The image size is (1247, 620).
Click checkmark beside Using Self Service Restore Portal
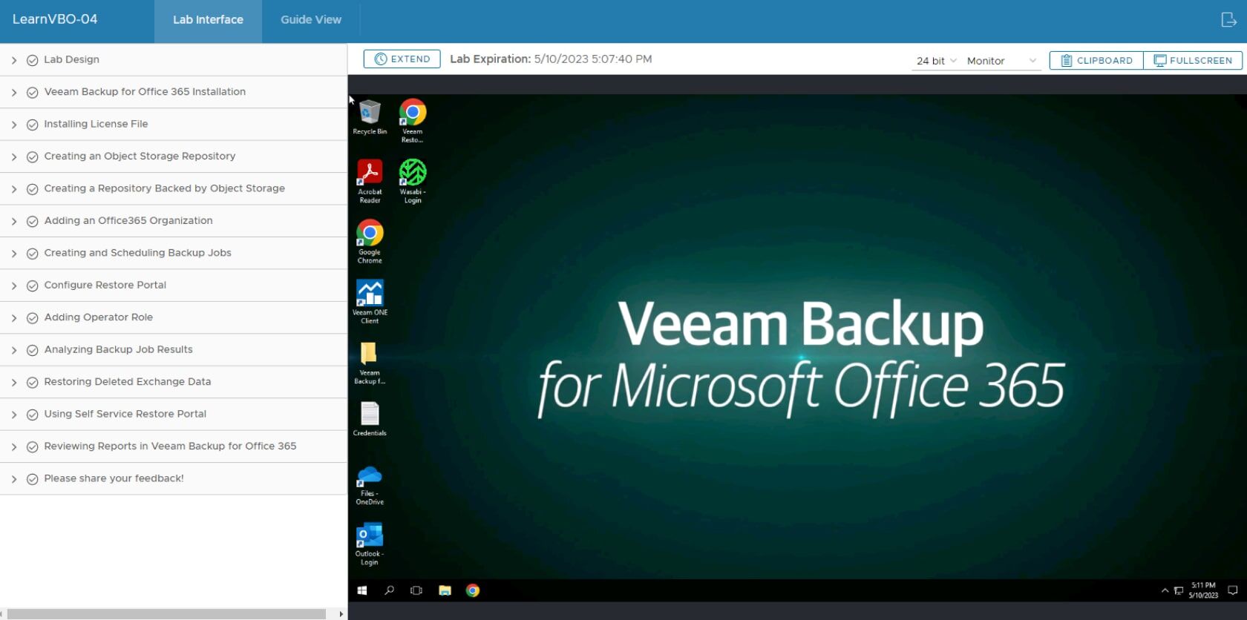(x=33, y=415)
